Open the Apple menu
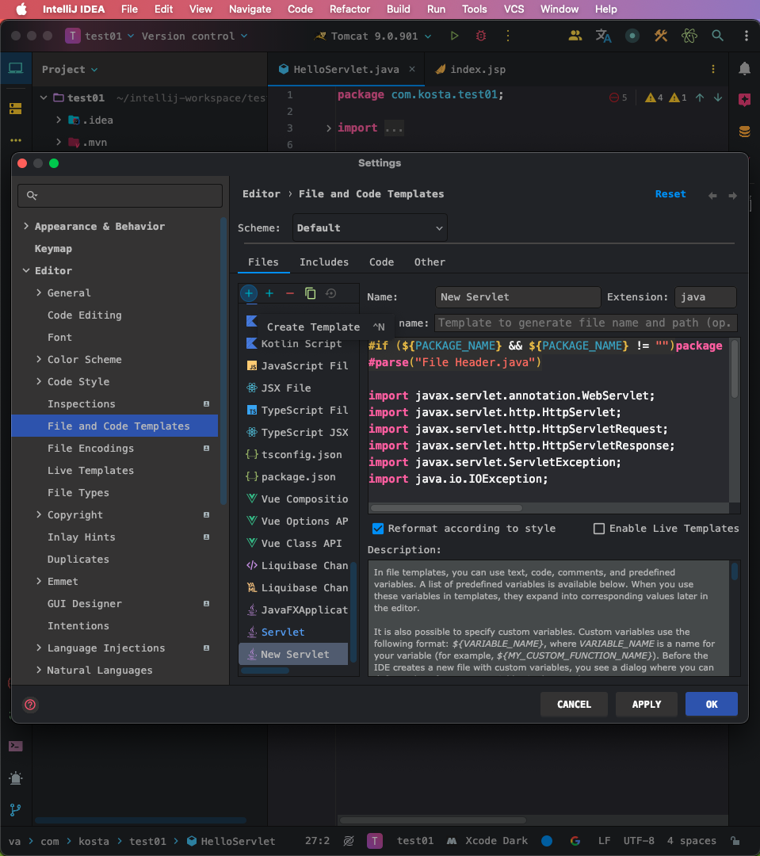 21,10
